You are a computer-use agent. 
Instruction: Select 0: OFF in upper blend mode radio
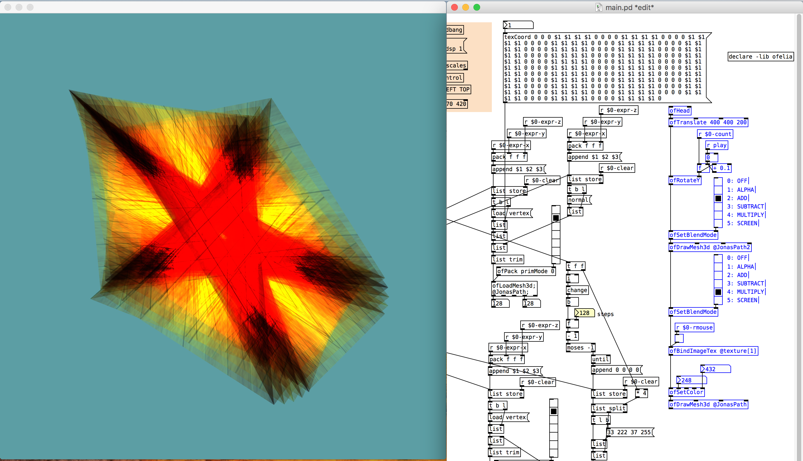tap(718, 181)
